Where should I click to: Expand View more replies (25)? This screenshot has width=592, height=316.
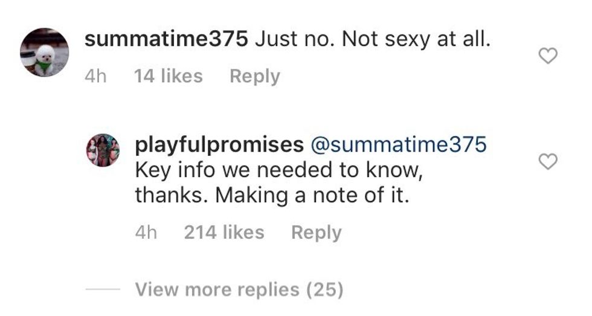239,290
